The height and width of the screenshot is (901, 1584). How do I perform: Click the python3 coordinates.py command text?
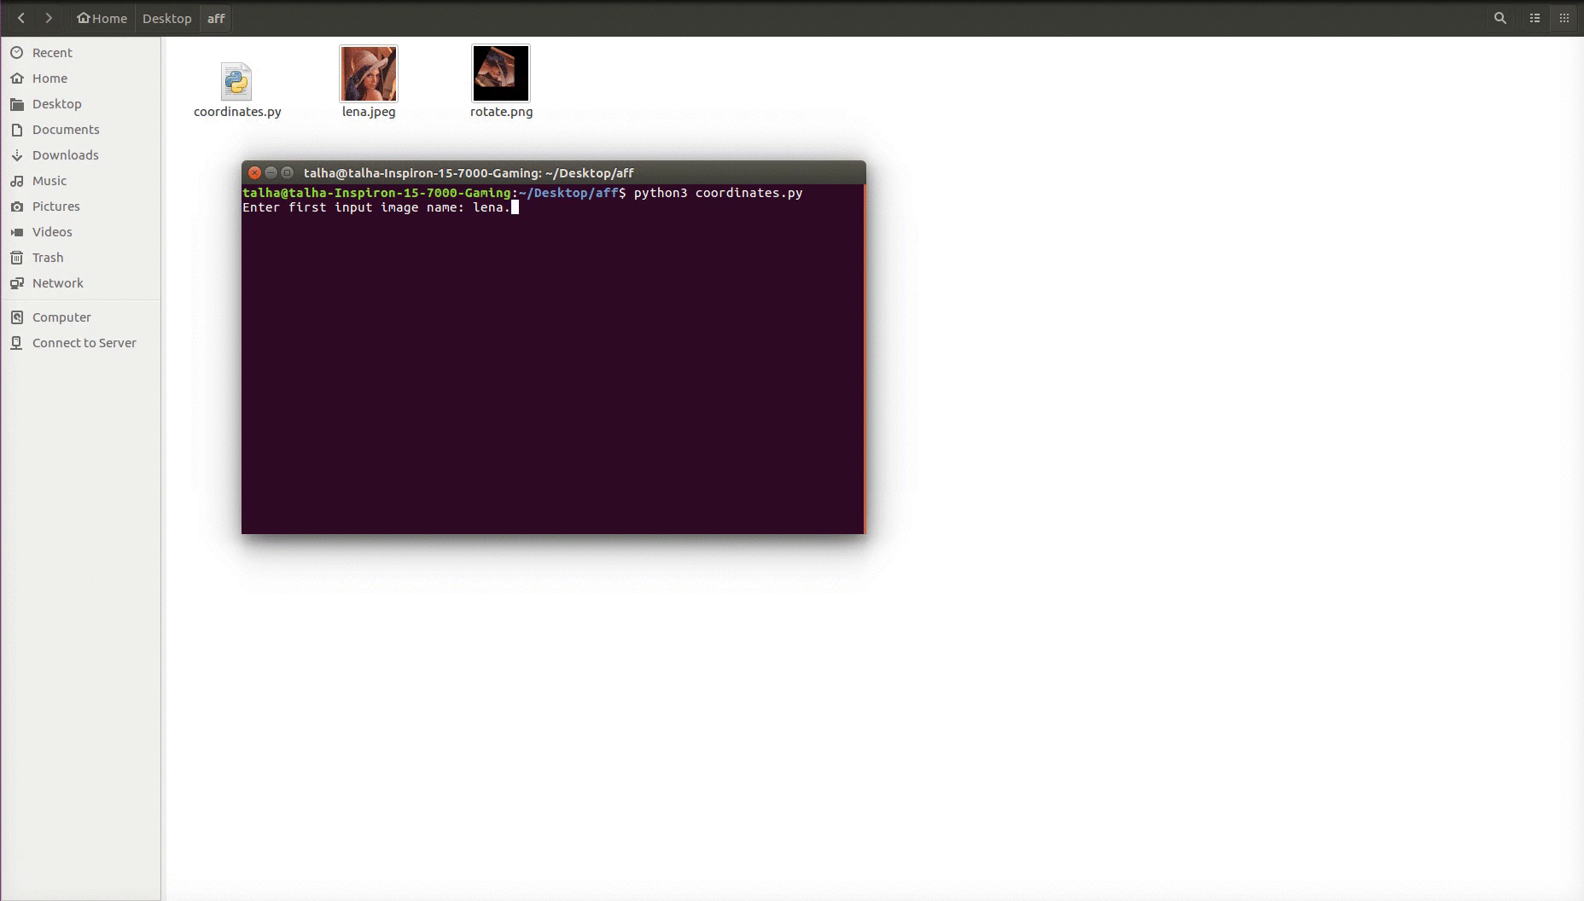[718, 193]
